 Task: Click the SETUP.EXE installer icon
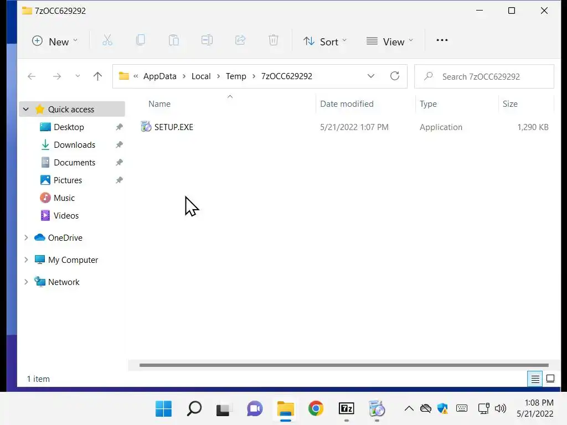[x=146, y=127]
